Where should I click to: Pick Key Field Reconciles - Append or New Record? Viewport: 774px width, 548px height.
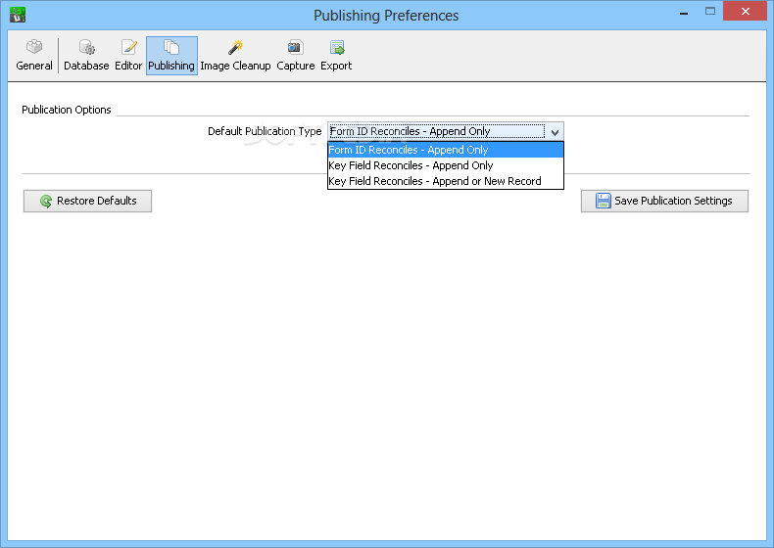point(445,181)
